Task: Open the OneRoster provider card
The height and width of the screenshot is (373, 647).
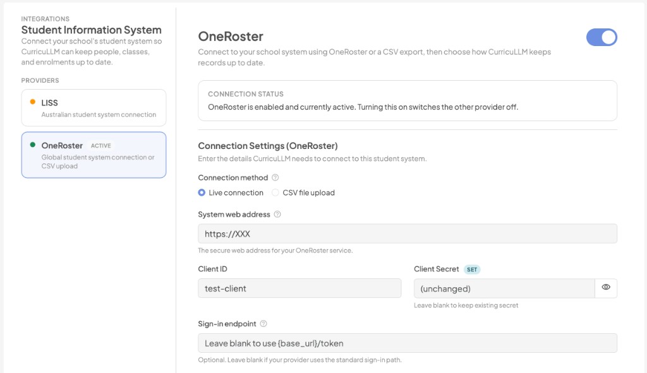Action: (x=94, y=155)
